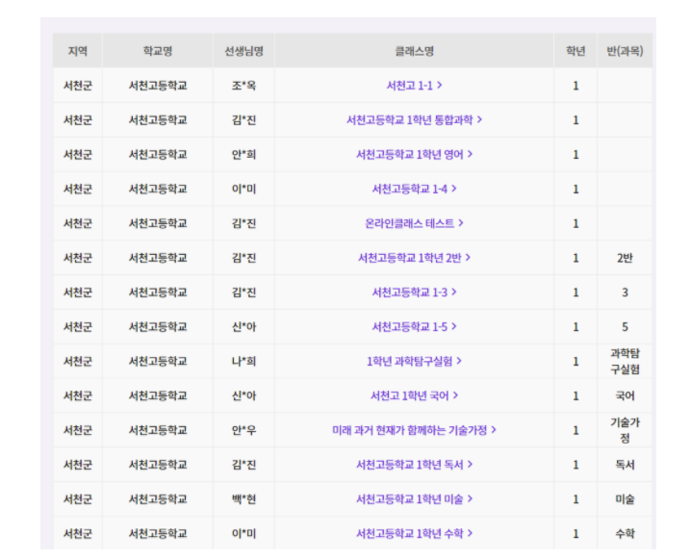Open the 서천고등학교 1-5 class link
This screenshot has width=691, height=560.
(414, 327)
